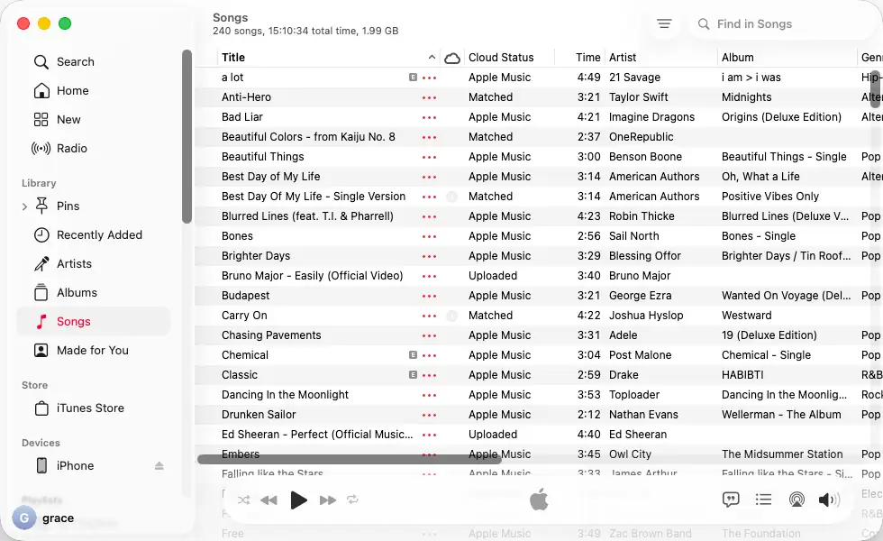Click the song list vertical scrollbar
Screen dimensions: 883x541
[876, 87]
